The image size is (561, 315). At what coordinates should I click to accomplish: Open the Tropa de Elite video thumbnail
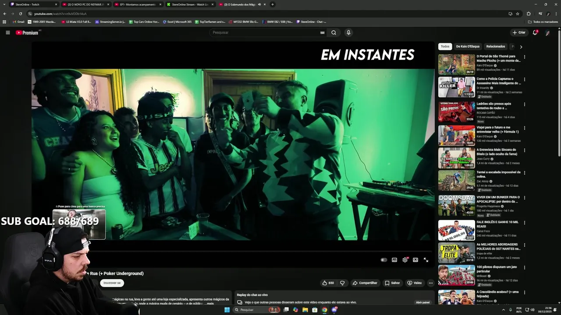pos(456,252)
